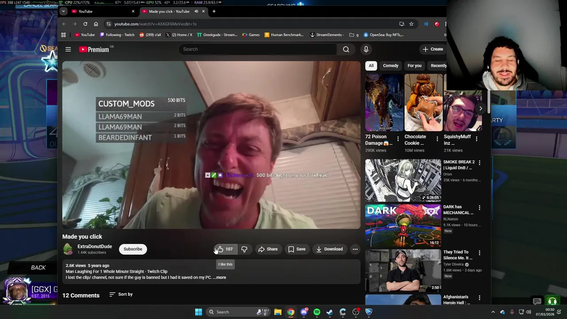Image resolution: width=567 pixels, height=319 pixels.
Task: Click the Share button
Action: (x=268, y=249)
